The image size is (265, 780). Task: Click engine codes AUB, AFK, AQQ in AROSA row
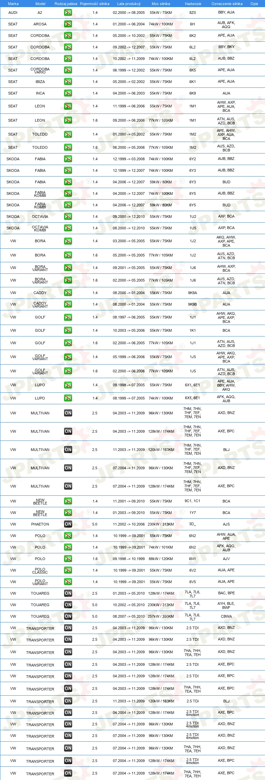pos(226,25)
